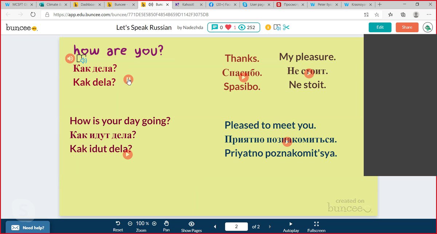Open browser Settings and more menu
Screen dimensions: 437x234
[429, 15]
